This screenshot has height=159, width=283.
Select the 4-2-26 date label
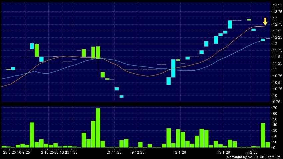click(252, 152)
